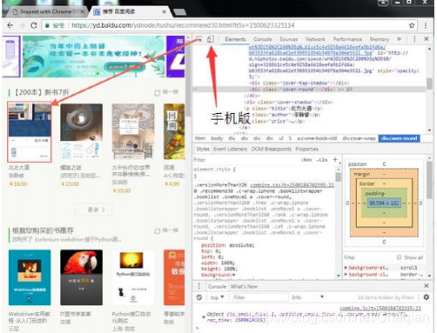Open the top context dropdown
The height and width of the screenshot is (333, 437).
(x=217, y=297)
